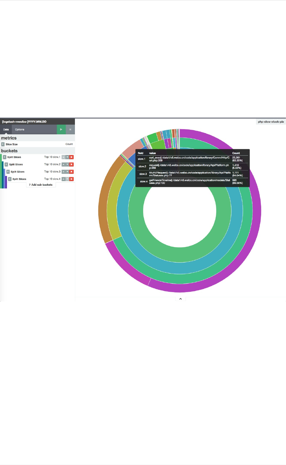
Task: Click the tooltip row for getFriendsTimeline()
Action: tap(192, 181)
